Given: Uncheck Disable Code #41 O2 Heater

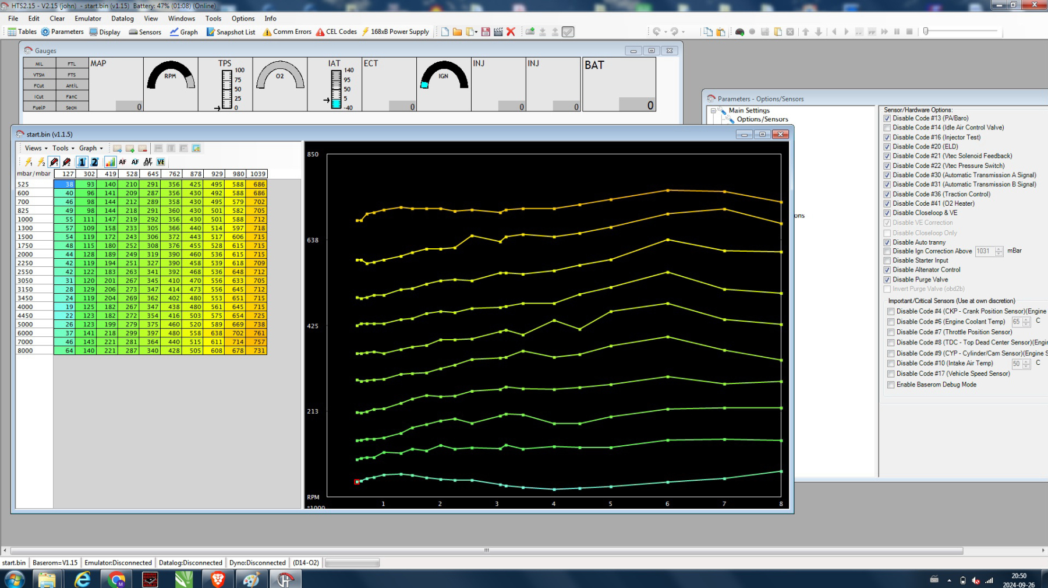Looking at the screenshot, I should click(887, 203).
